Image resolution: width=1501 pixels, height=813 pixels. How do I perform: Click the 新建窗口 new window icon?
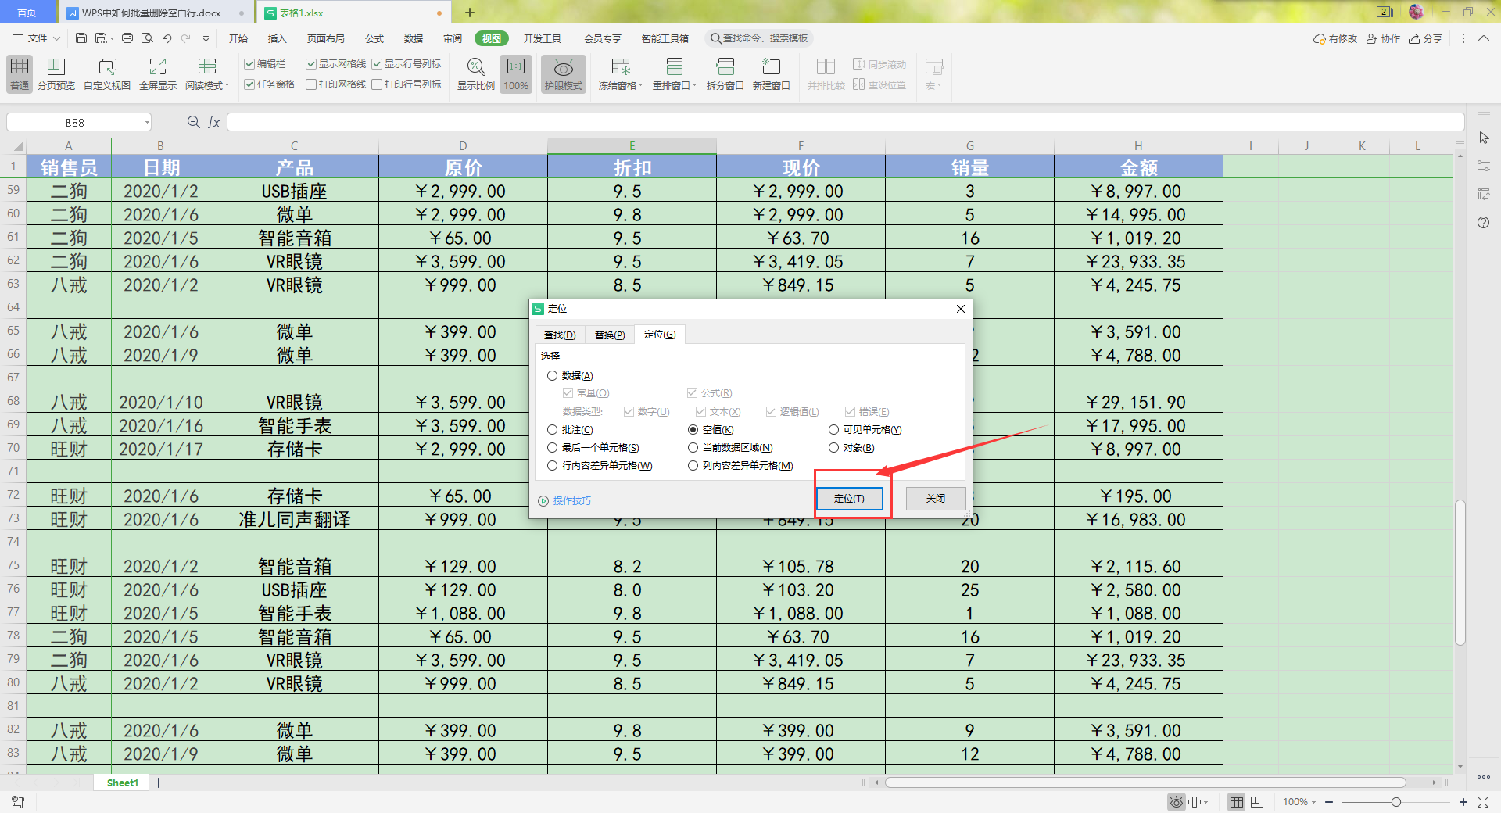click(771, 67)
